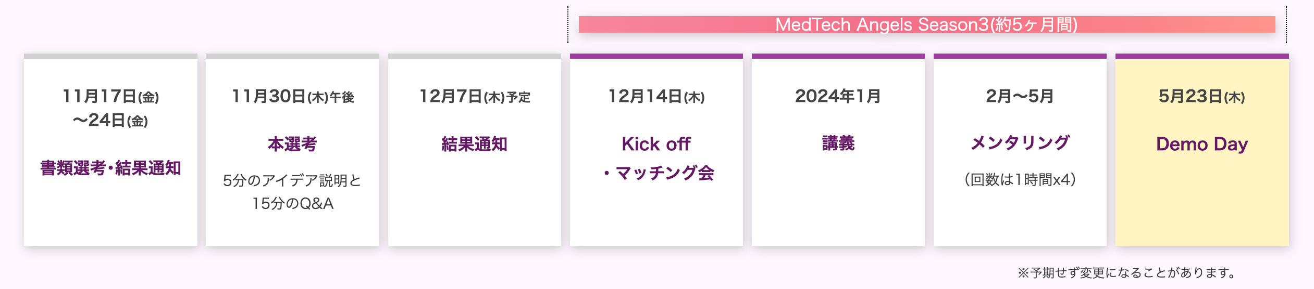Click the 5分のアイデア説明と description line
The image size is (1314, 289).
click(292, 180)
